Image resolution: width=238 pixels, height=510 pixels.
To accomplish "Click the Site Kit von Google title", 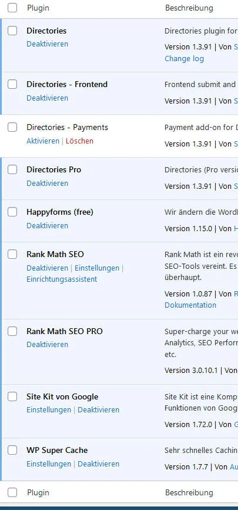I will click(x=62, y=396).
